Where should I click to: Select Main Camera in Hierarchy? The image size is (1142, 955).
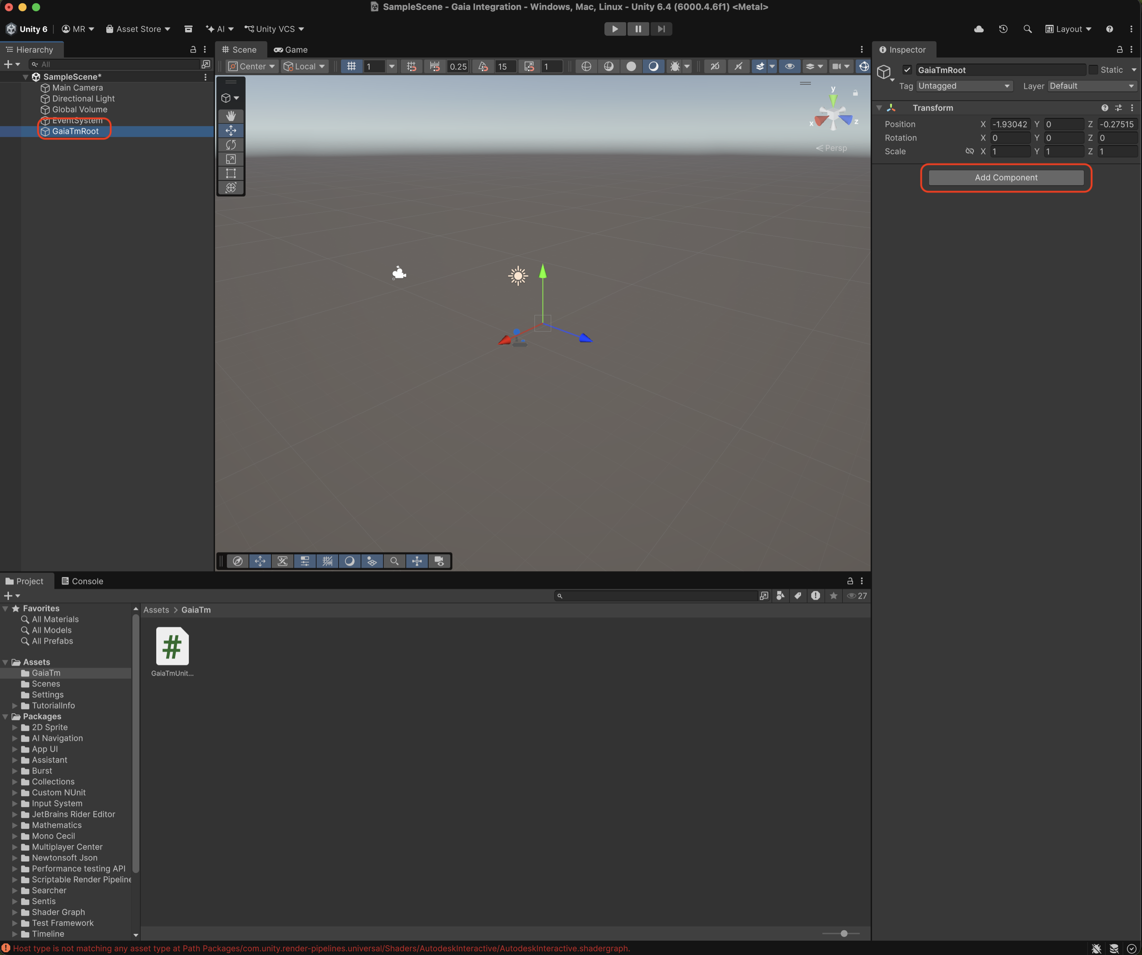77,88
